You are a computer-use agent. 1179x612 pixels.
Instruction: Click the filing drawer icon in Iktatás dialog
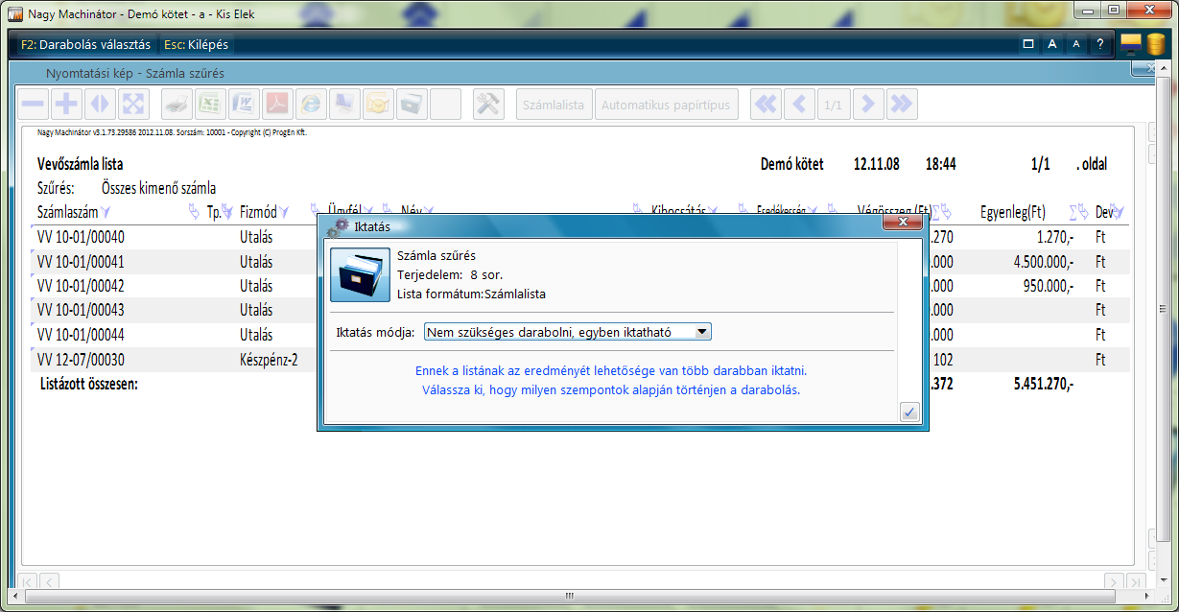point(360,273)
